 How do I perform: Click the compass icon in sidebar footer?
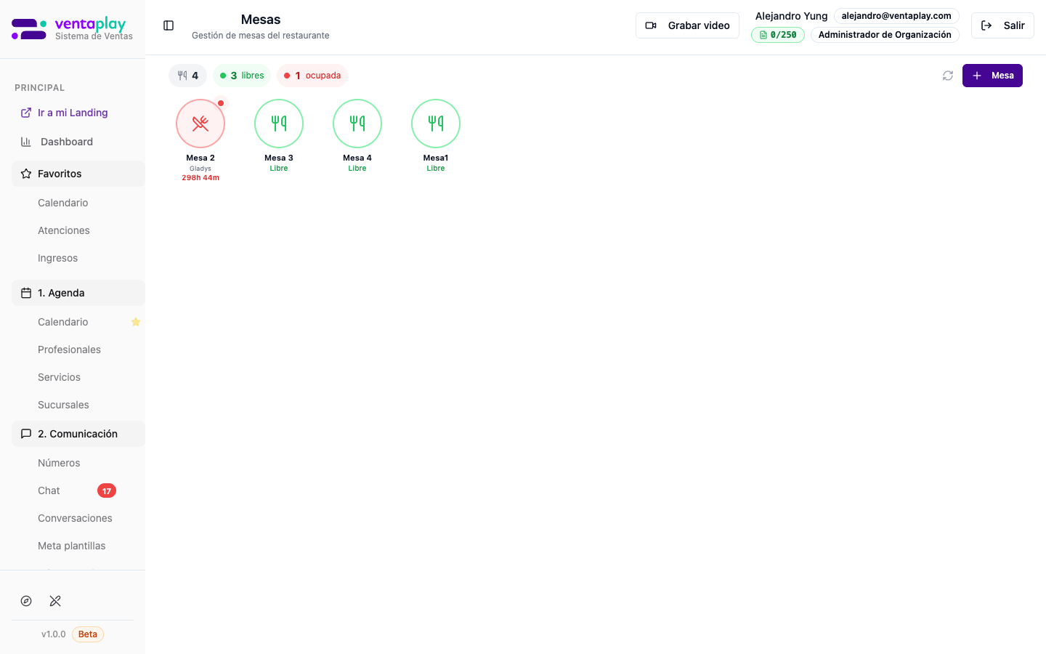[x=26, y=601]
